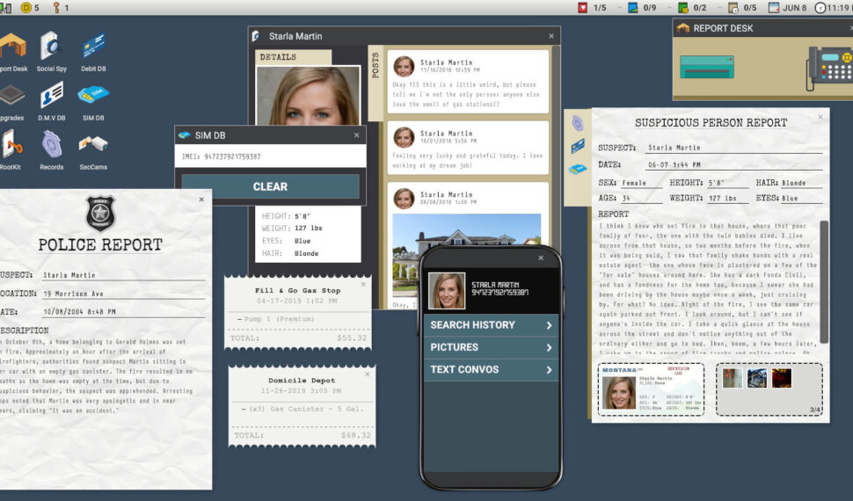The image size is (853, 501).
Task: Close the Police Report paper
Action: [x=201, y=200]
